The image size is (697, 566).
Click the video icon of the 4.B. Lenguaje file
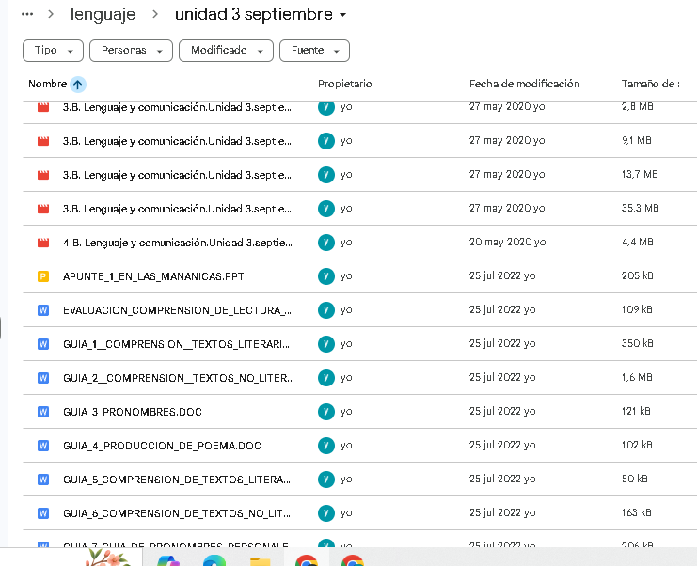click(x=43, y=243)
